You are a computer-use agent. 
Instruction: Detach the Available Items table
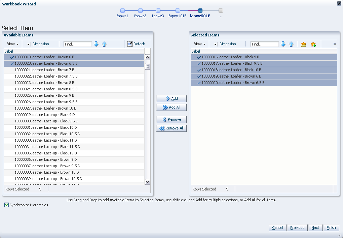pyautogui.click(x=136, y=44)
